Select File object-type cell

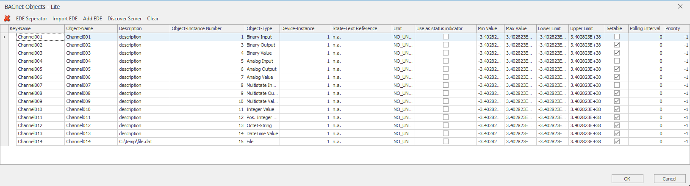click(x=262, y=142)
